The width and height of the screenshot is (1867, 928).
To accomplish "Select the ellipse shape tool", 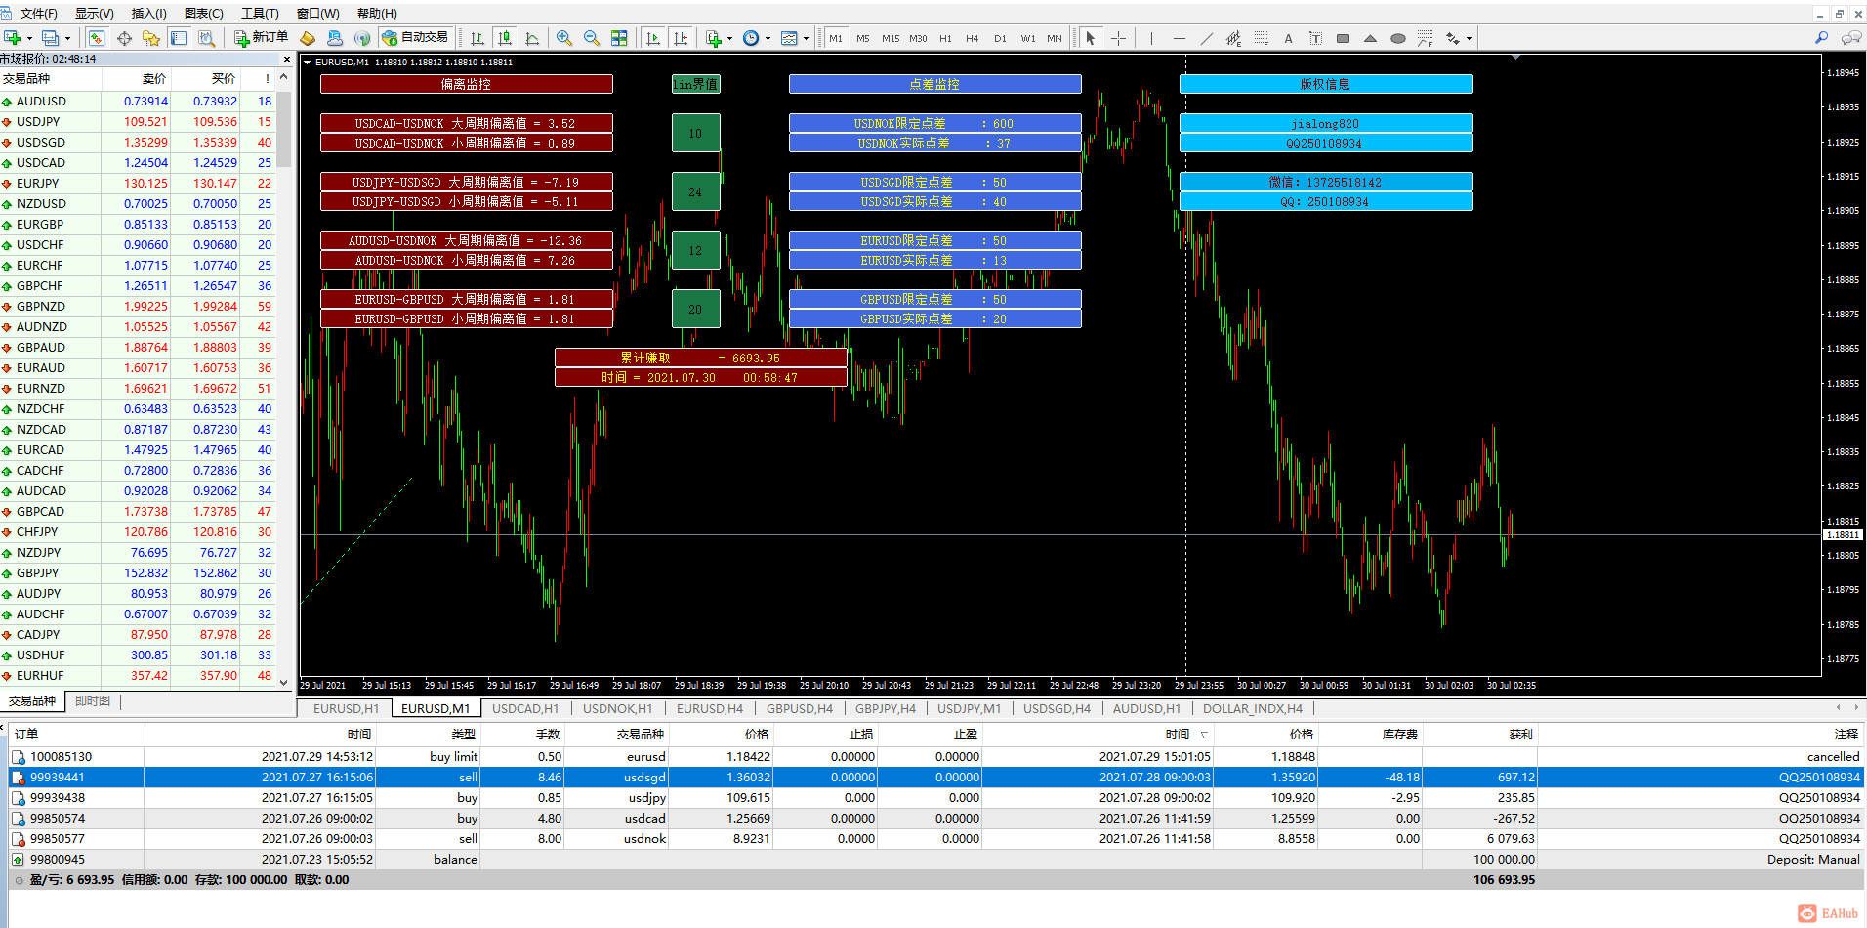I will point(1398,38).
